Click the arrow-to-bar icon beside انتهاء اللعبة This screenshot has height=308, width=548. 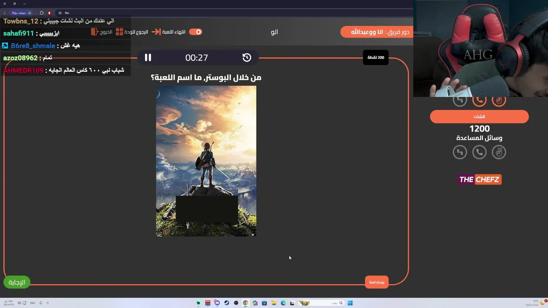(156, 32)
